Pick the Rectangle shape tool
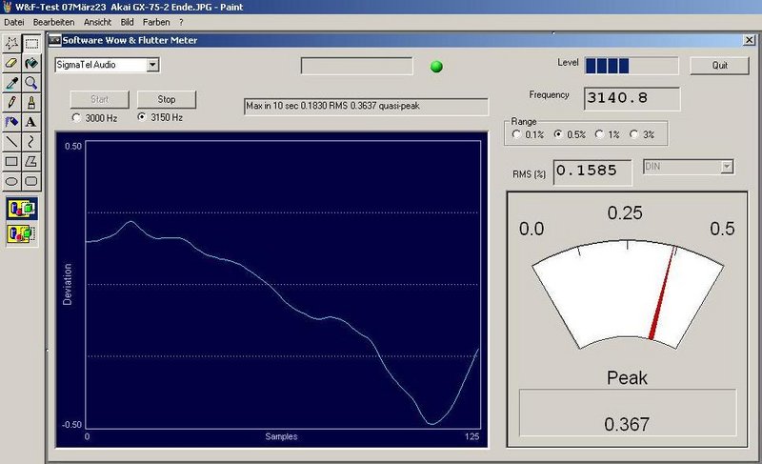This screenshot has height=464, width=762. (11, 161)
